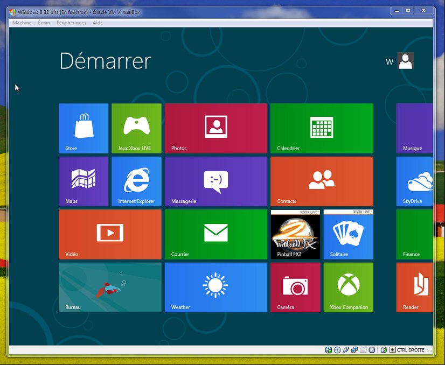Image resolution: width=445 pixels, height=365 pixels.
Task: Open the Caméra app tile
Action: point(295,287)
